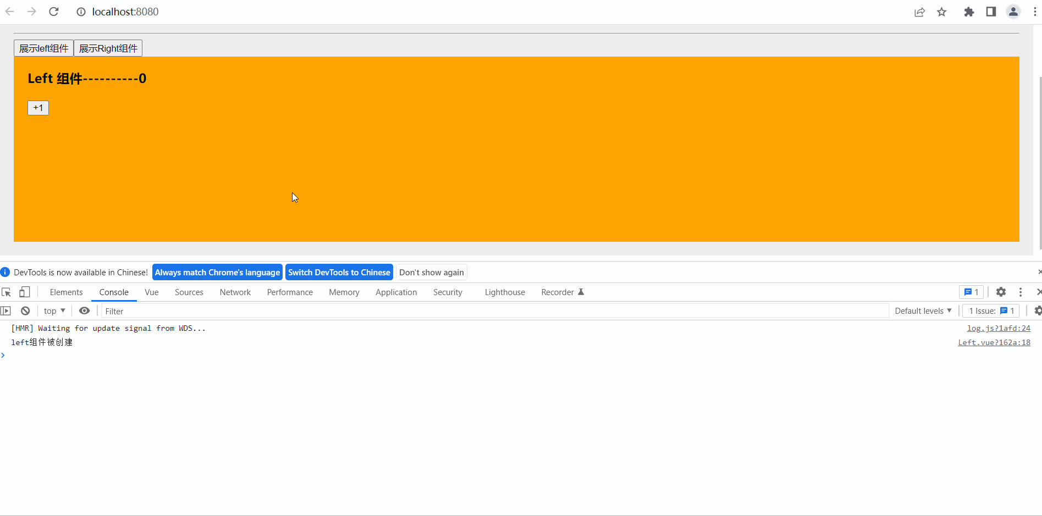The image size is (1042, 516).
Task: Select the '[HMR] Waiting for update signal' message
Action: click(x=108, y=328)
